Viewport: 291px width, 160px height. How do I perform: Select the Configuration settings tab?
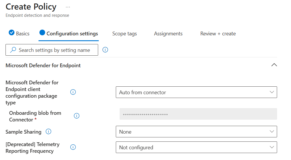pos(72,34)
